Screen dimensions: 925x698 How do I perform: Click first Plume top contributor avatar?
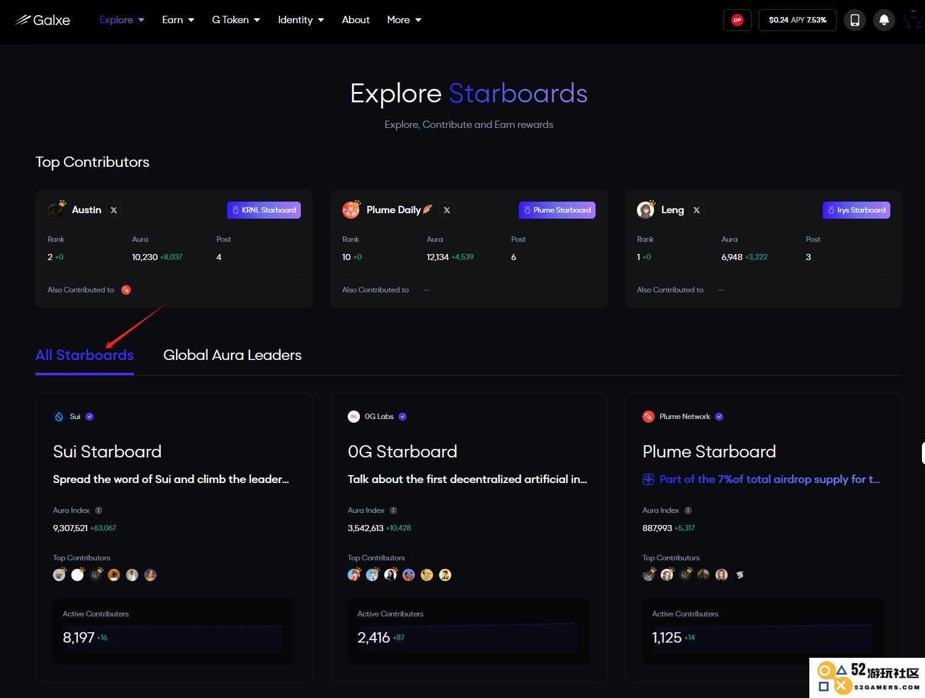[x=649, y=574]
